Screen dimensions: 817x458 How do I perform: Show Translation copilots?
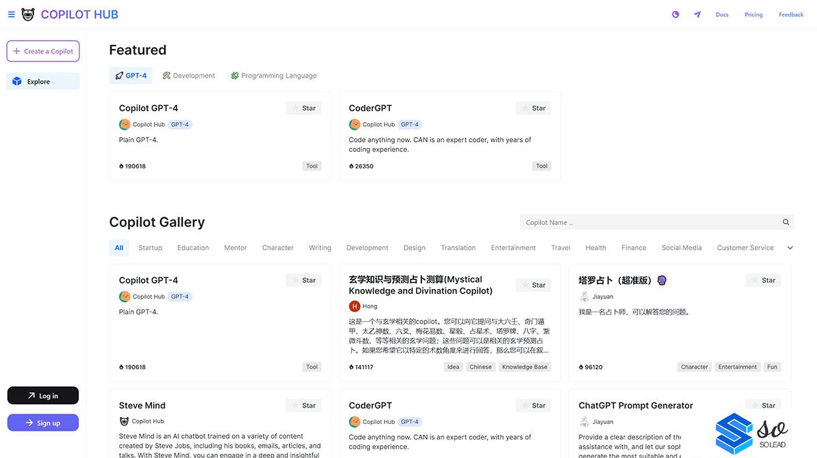[x=458, y=248]
